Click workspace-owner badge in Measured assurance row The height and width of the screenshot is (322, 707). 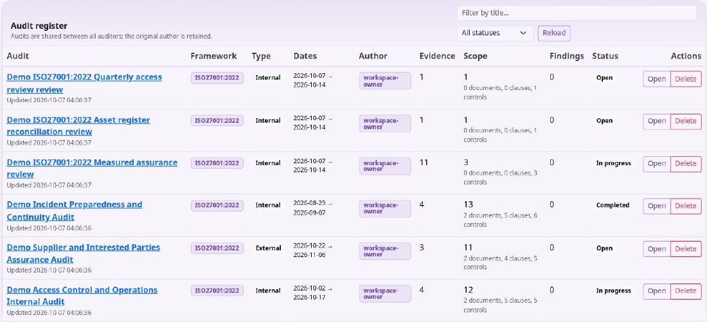click(385, 166)
